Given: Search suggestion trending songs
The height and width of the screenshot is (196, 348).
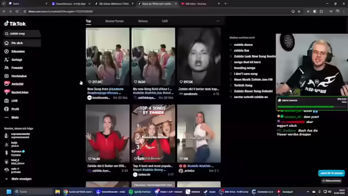Looking at the screenshot, I should point(244,68).
